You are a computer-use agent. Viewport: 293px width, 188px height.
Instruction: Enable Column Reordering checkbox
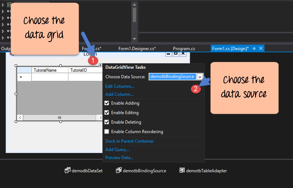[107, 132]
